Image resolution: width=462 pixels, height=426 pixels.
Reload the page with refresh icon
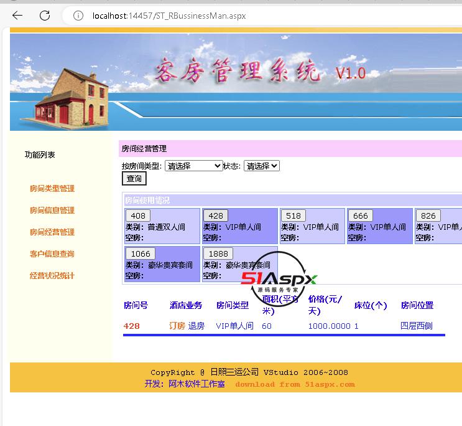tap(45, 16)
